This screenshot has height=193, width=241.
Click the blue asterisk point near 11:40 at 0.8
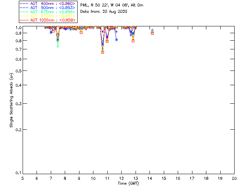point(116,40)
